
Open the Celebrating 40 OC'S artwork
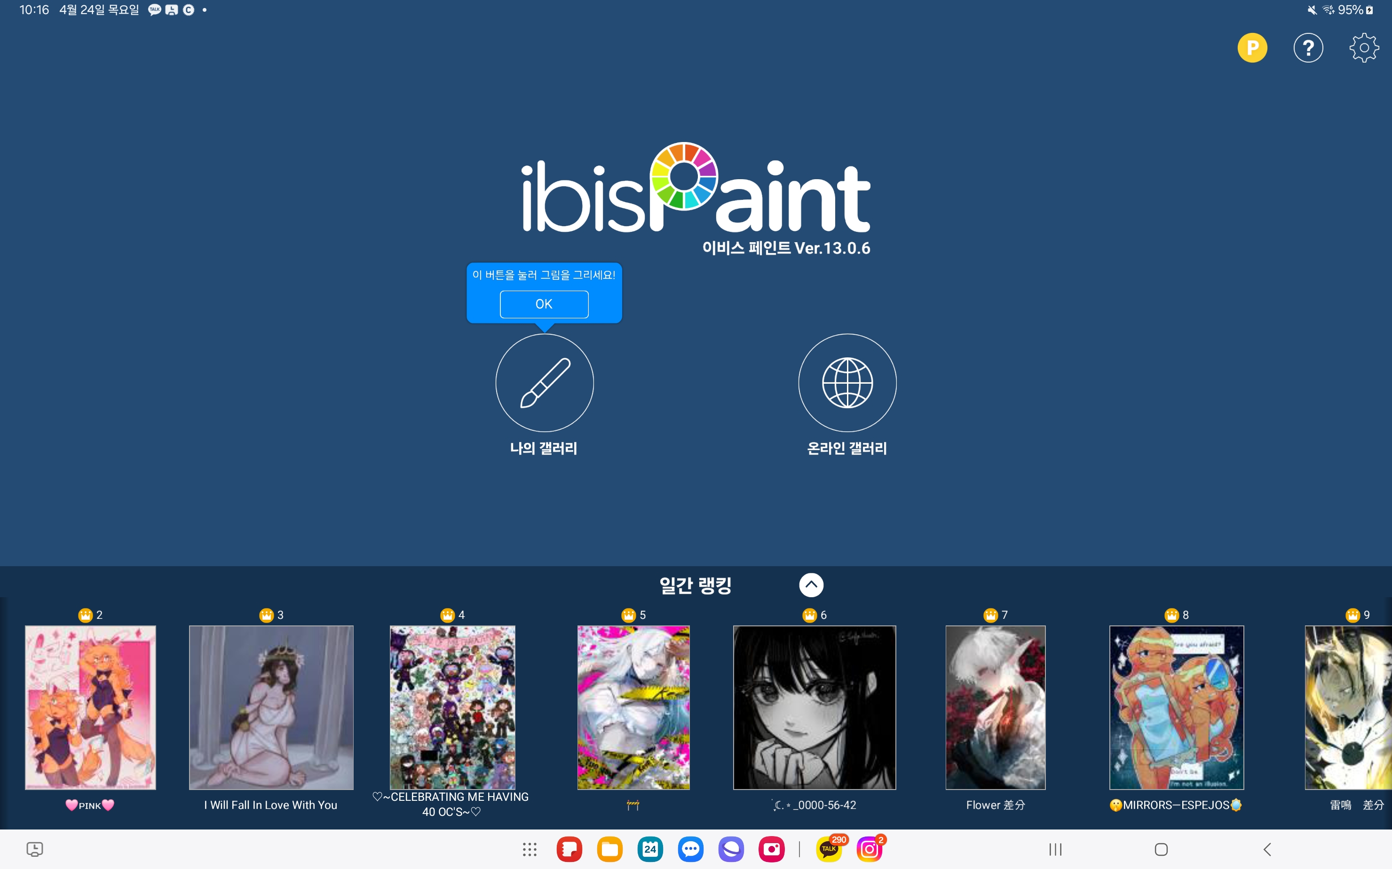click(452, 707)
